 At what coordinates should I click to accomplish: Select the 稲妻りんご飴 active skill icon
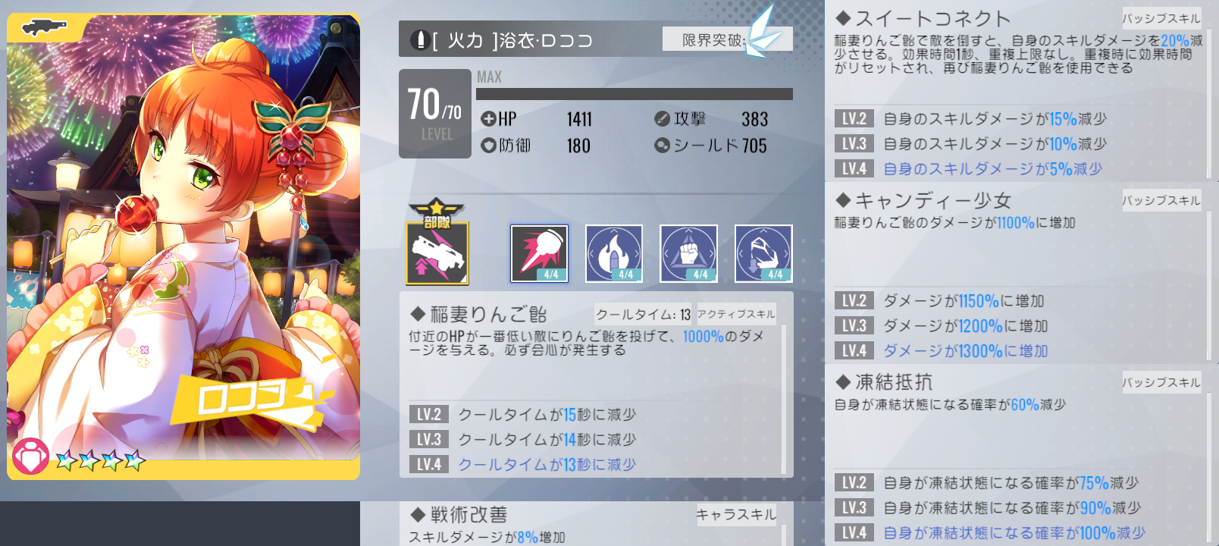click(539, 253)
